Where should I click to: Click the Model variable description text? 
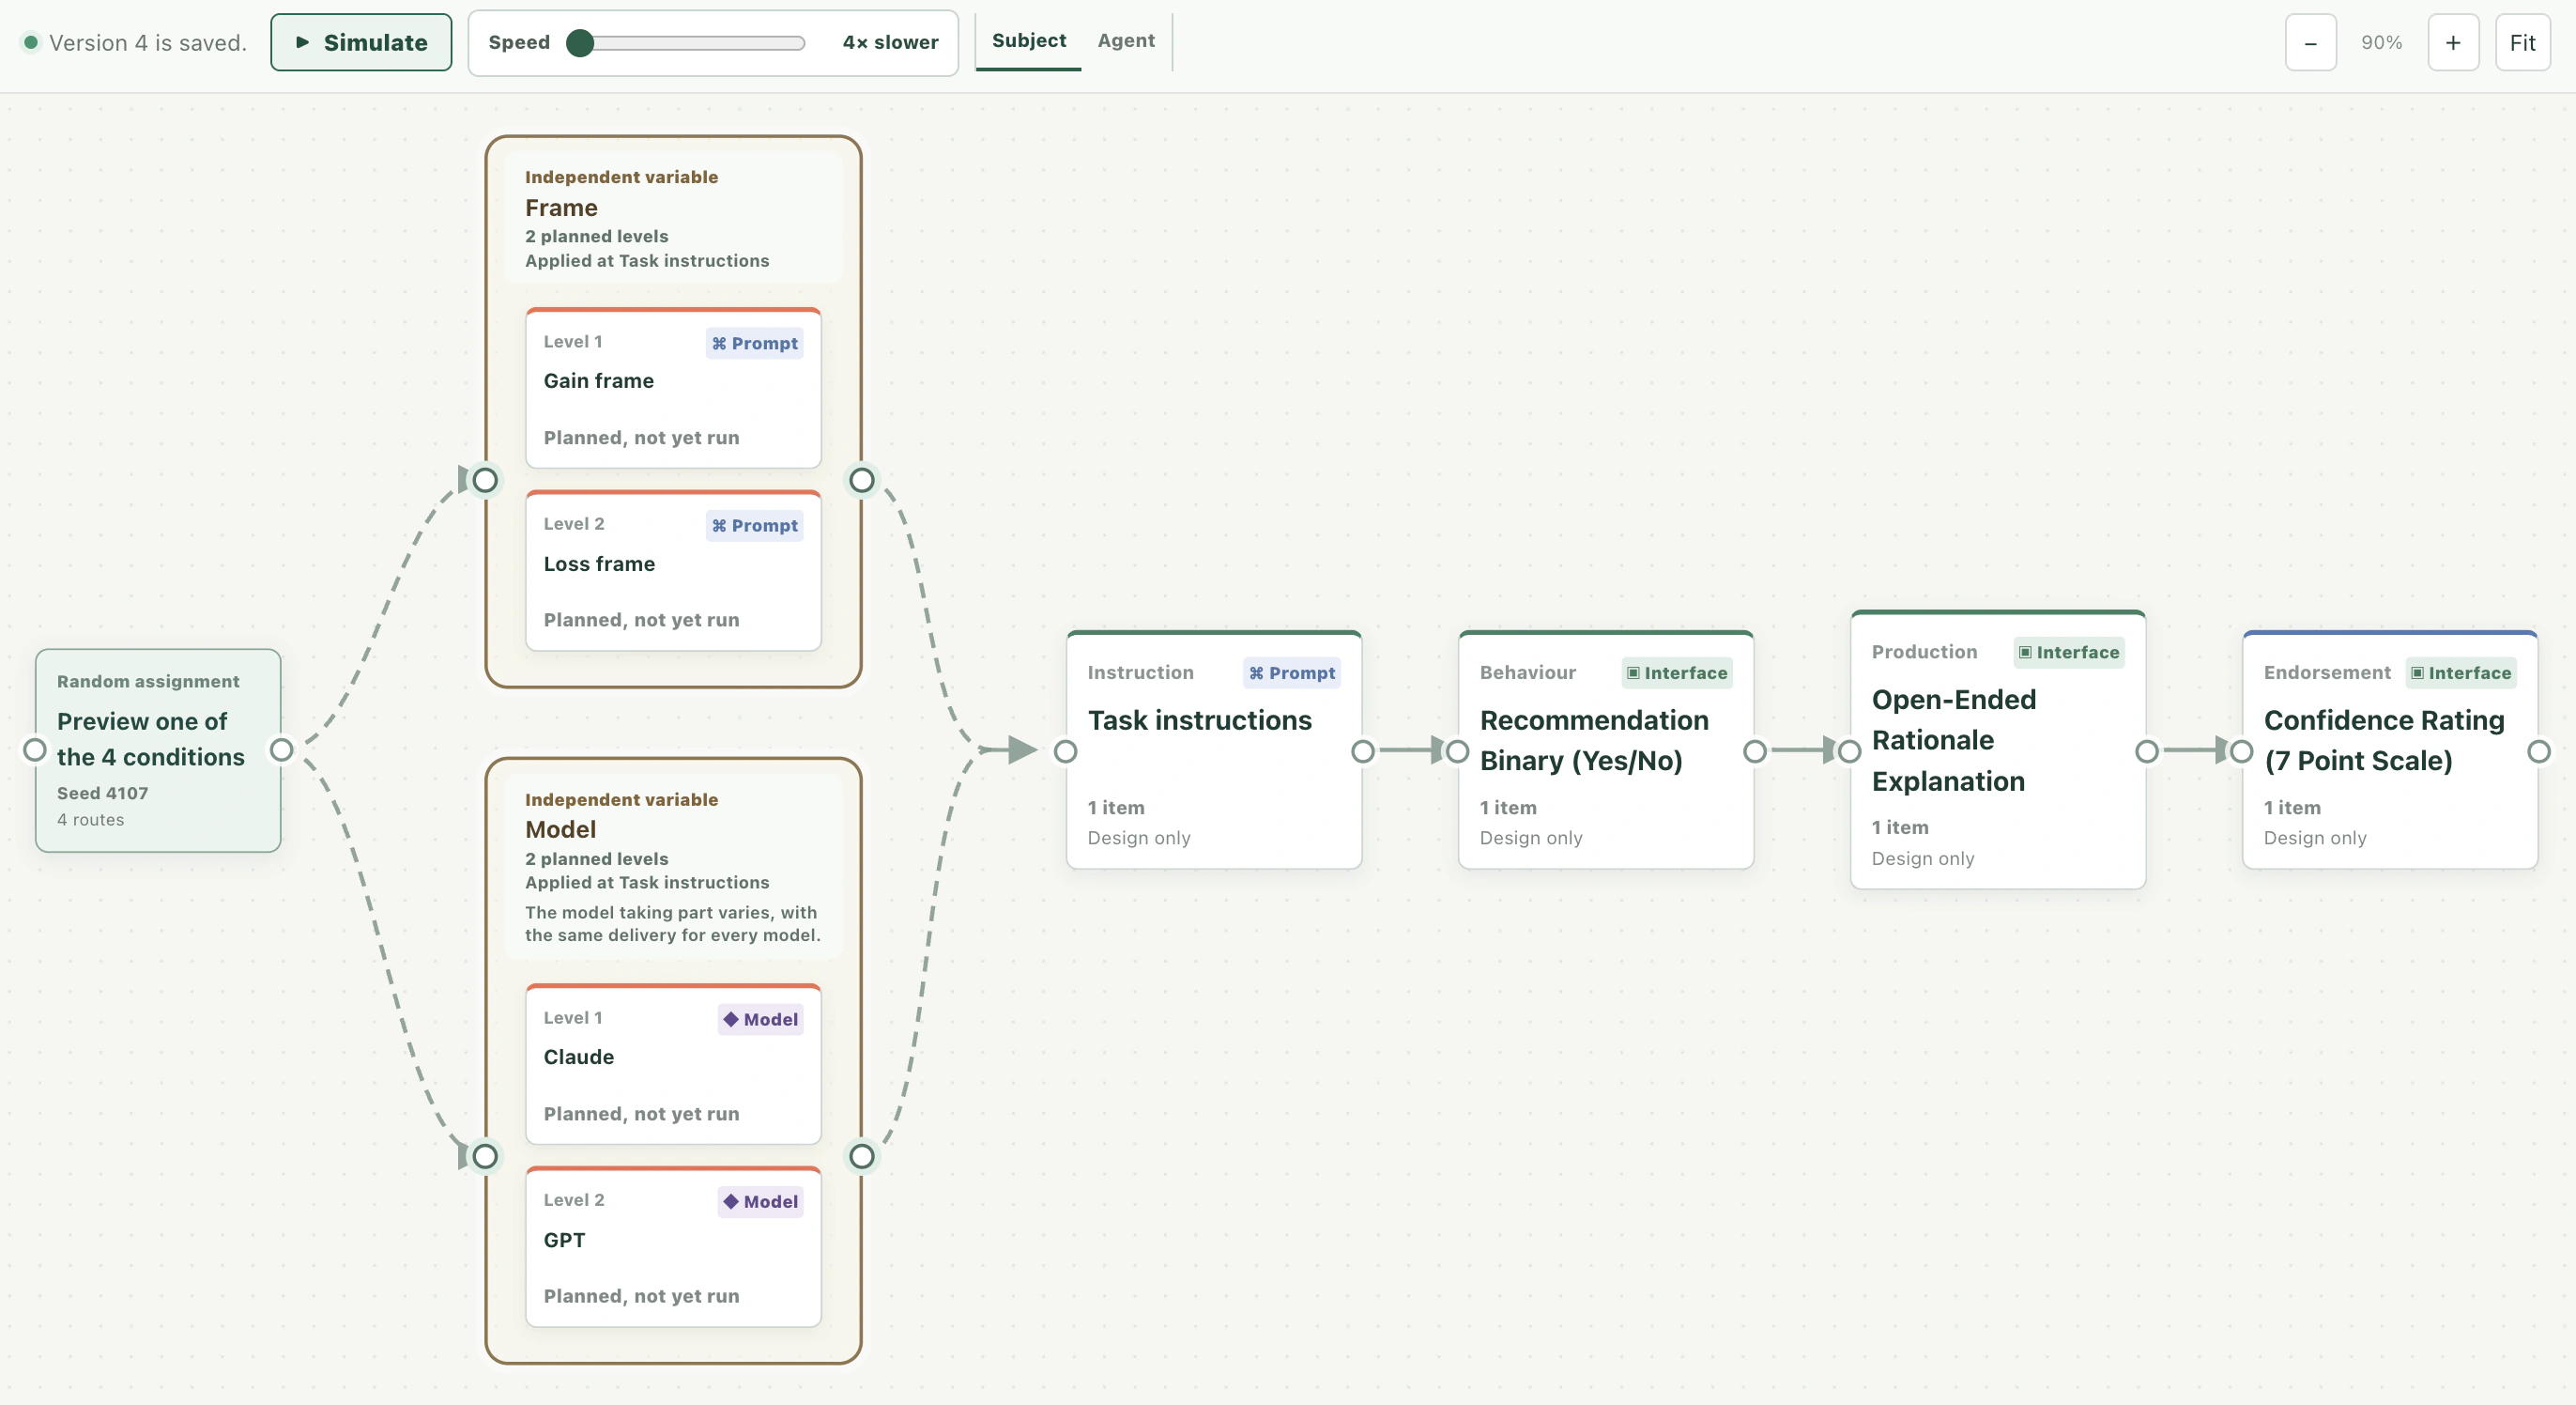click(672, 923)
